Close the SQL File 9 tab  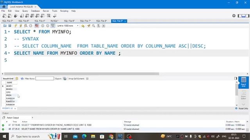[125, 21]
